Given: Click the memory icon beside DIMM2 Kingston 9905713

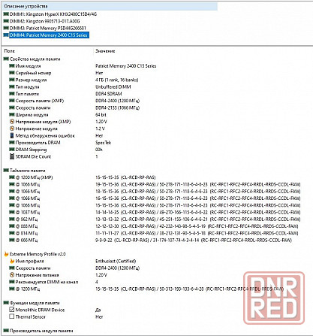Looking at the screenshot, I should (6, 21).
